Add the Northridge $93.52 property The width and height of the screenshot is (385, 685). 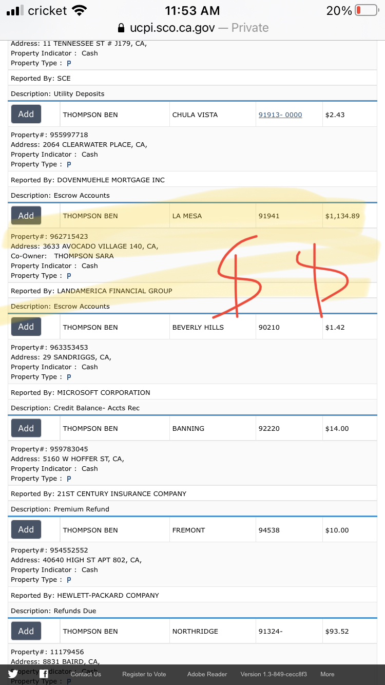26,631
